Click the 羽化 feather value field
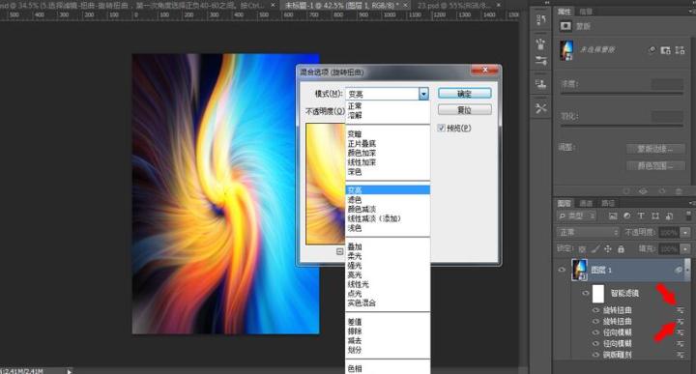The width and height of the screenshot is (696, 374). 667,116
